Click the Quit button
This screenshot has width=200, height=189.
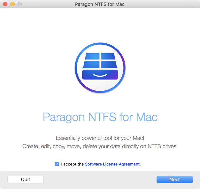[x=25, y=179]
